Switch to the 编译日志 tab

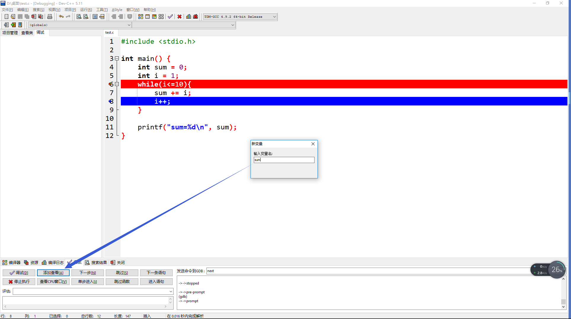[53, 263]
